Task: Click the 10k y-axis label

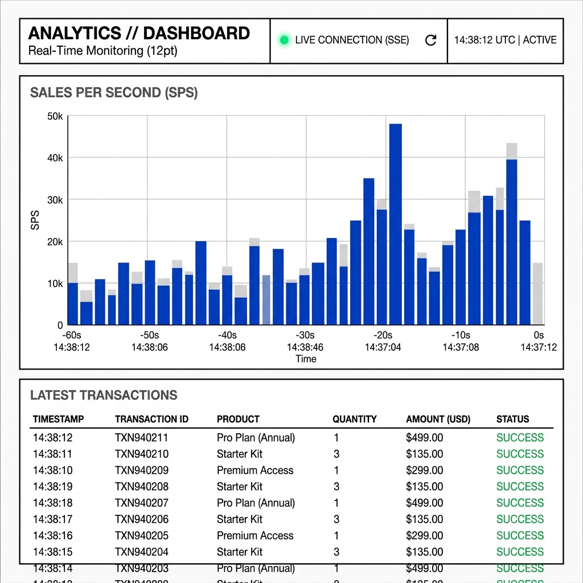Action: click(55, 284)
